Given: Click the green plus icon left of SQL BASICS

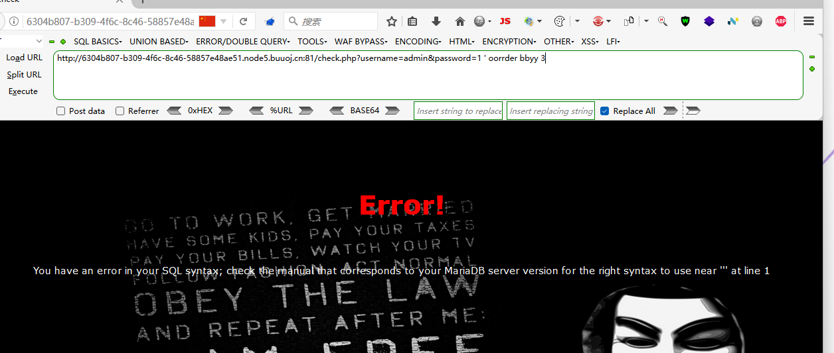Looking at the screenshot, I should coord(63,42).
